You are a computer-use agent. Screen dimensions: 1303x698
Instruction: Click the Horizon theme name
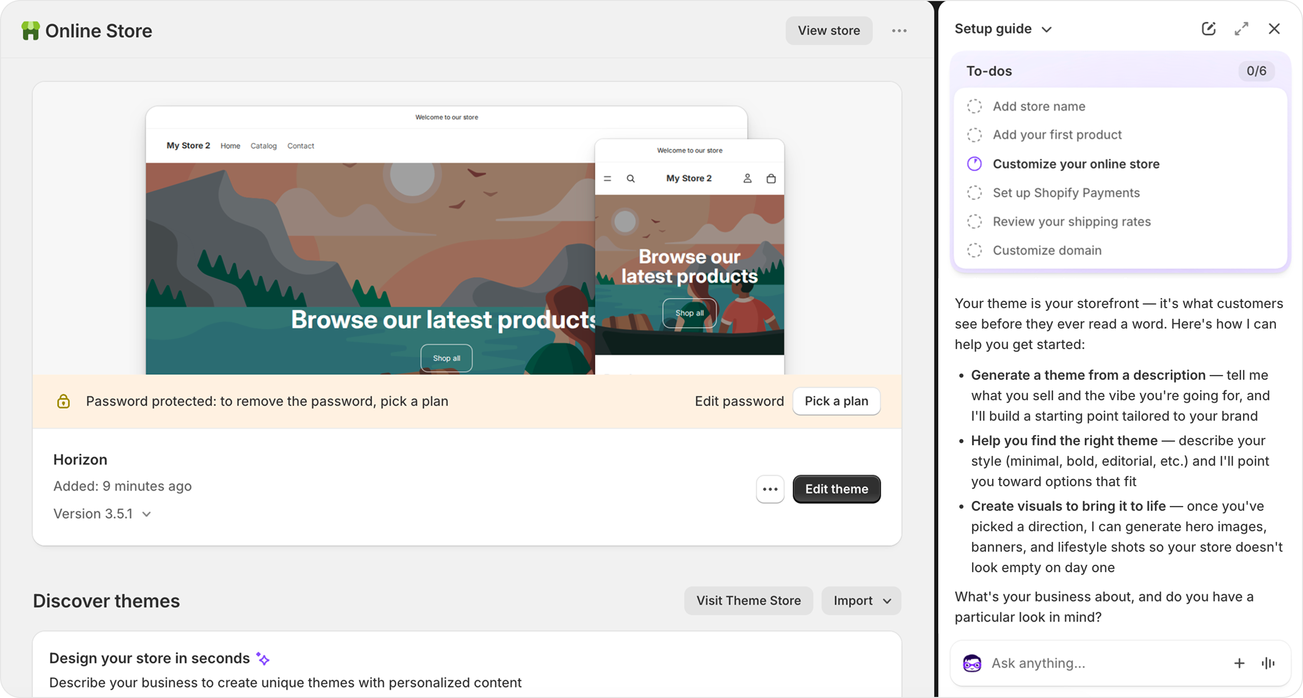coord(80,460)
